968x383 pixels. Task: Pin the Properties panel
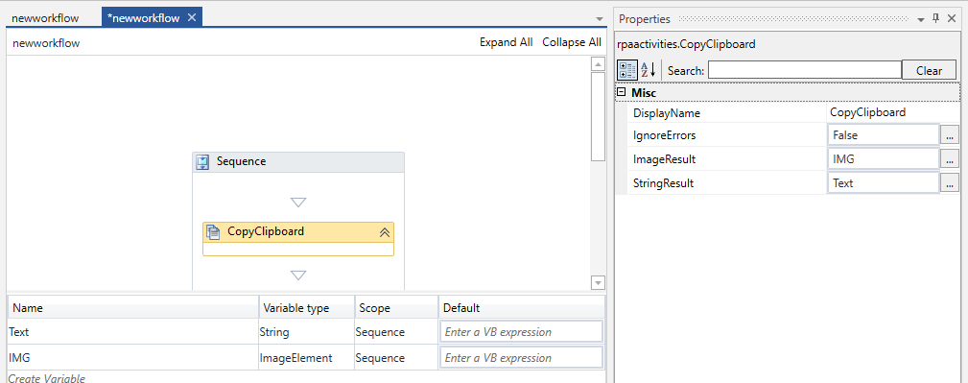pyautogui.click(x=936, y=18)
